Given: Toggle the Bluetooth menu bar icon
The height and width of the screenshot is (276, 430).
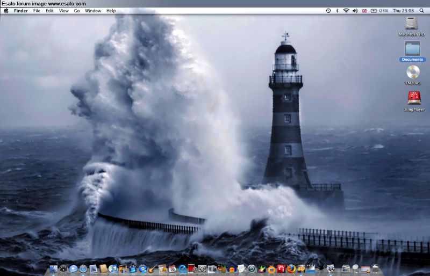Looking at the screenshot, I should (337, 11).
